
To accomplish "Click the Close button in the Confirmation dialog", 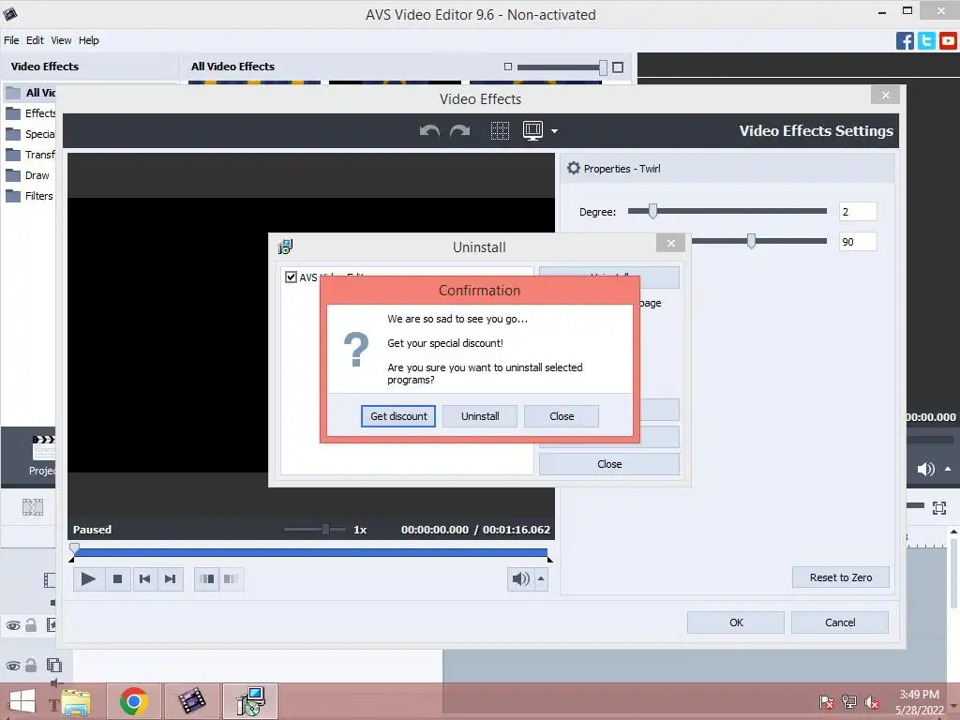I will click(x=562, y=416).
